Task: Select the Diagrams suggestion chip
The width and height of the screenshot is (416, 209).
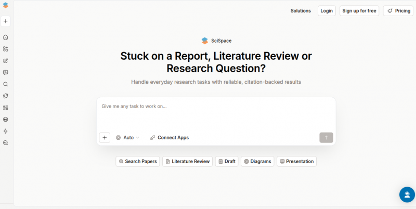Action: coord(257,162)
